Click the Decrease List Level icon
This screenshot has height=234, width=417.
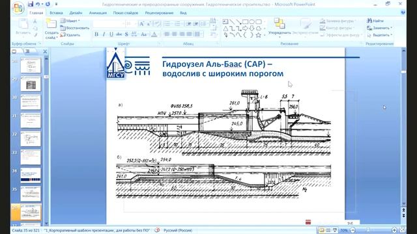pos(188,24)
